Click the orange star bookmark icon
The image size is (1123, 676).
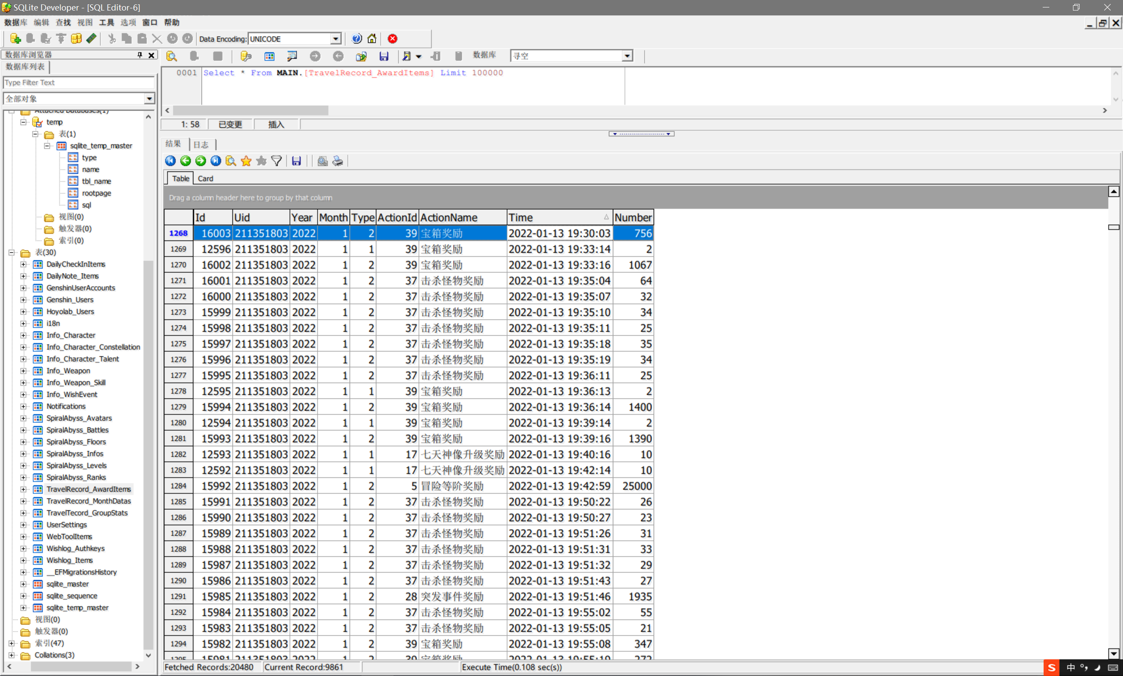246,161
